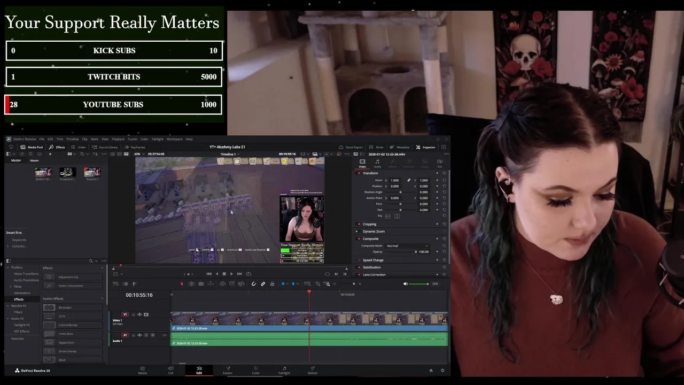Open the Mixer panel

[x=376, y=147]
